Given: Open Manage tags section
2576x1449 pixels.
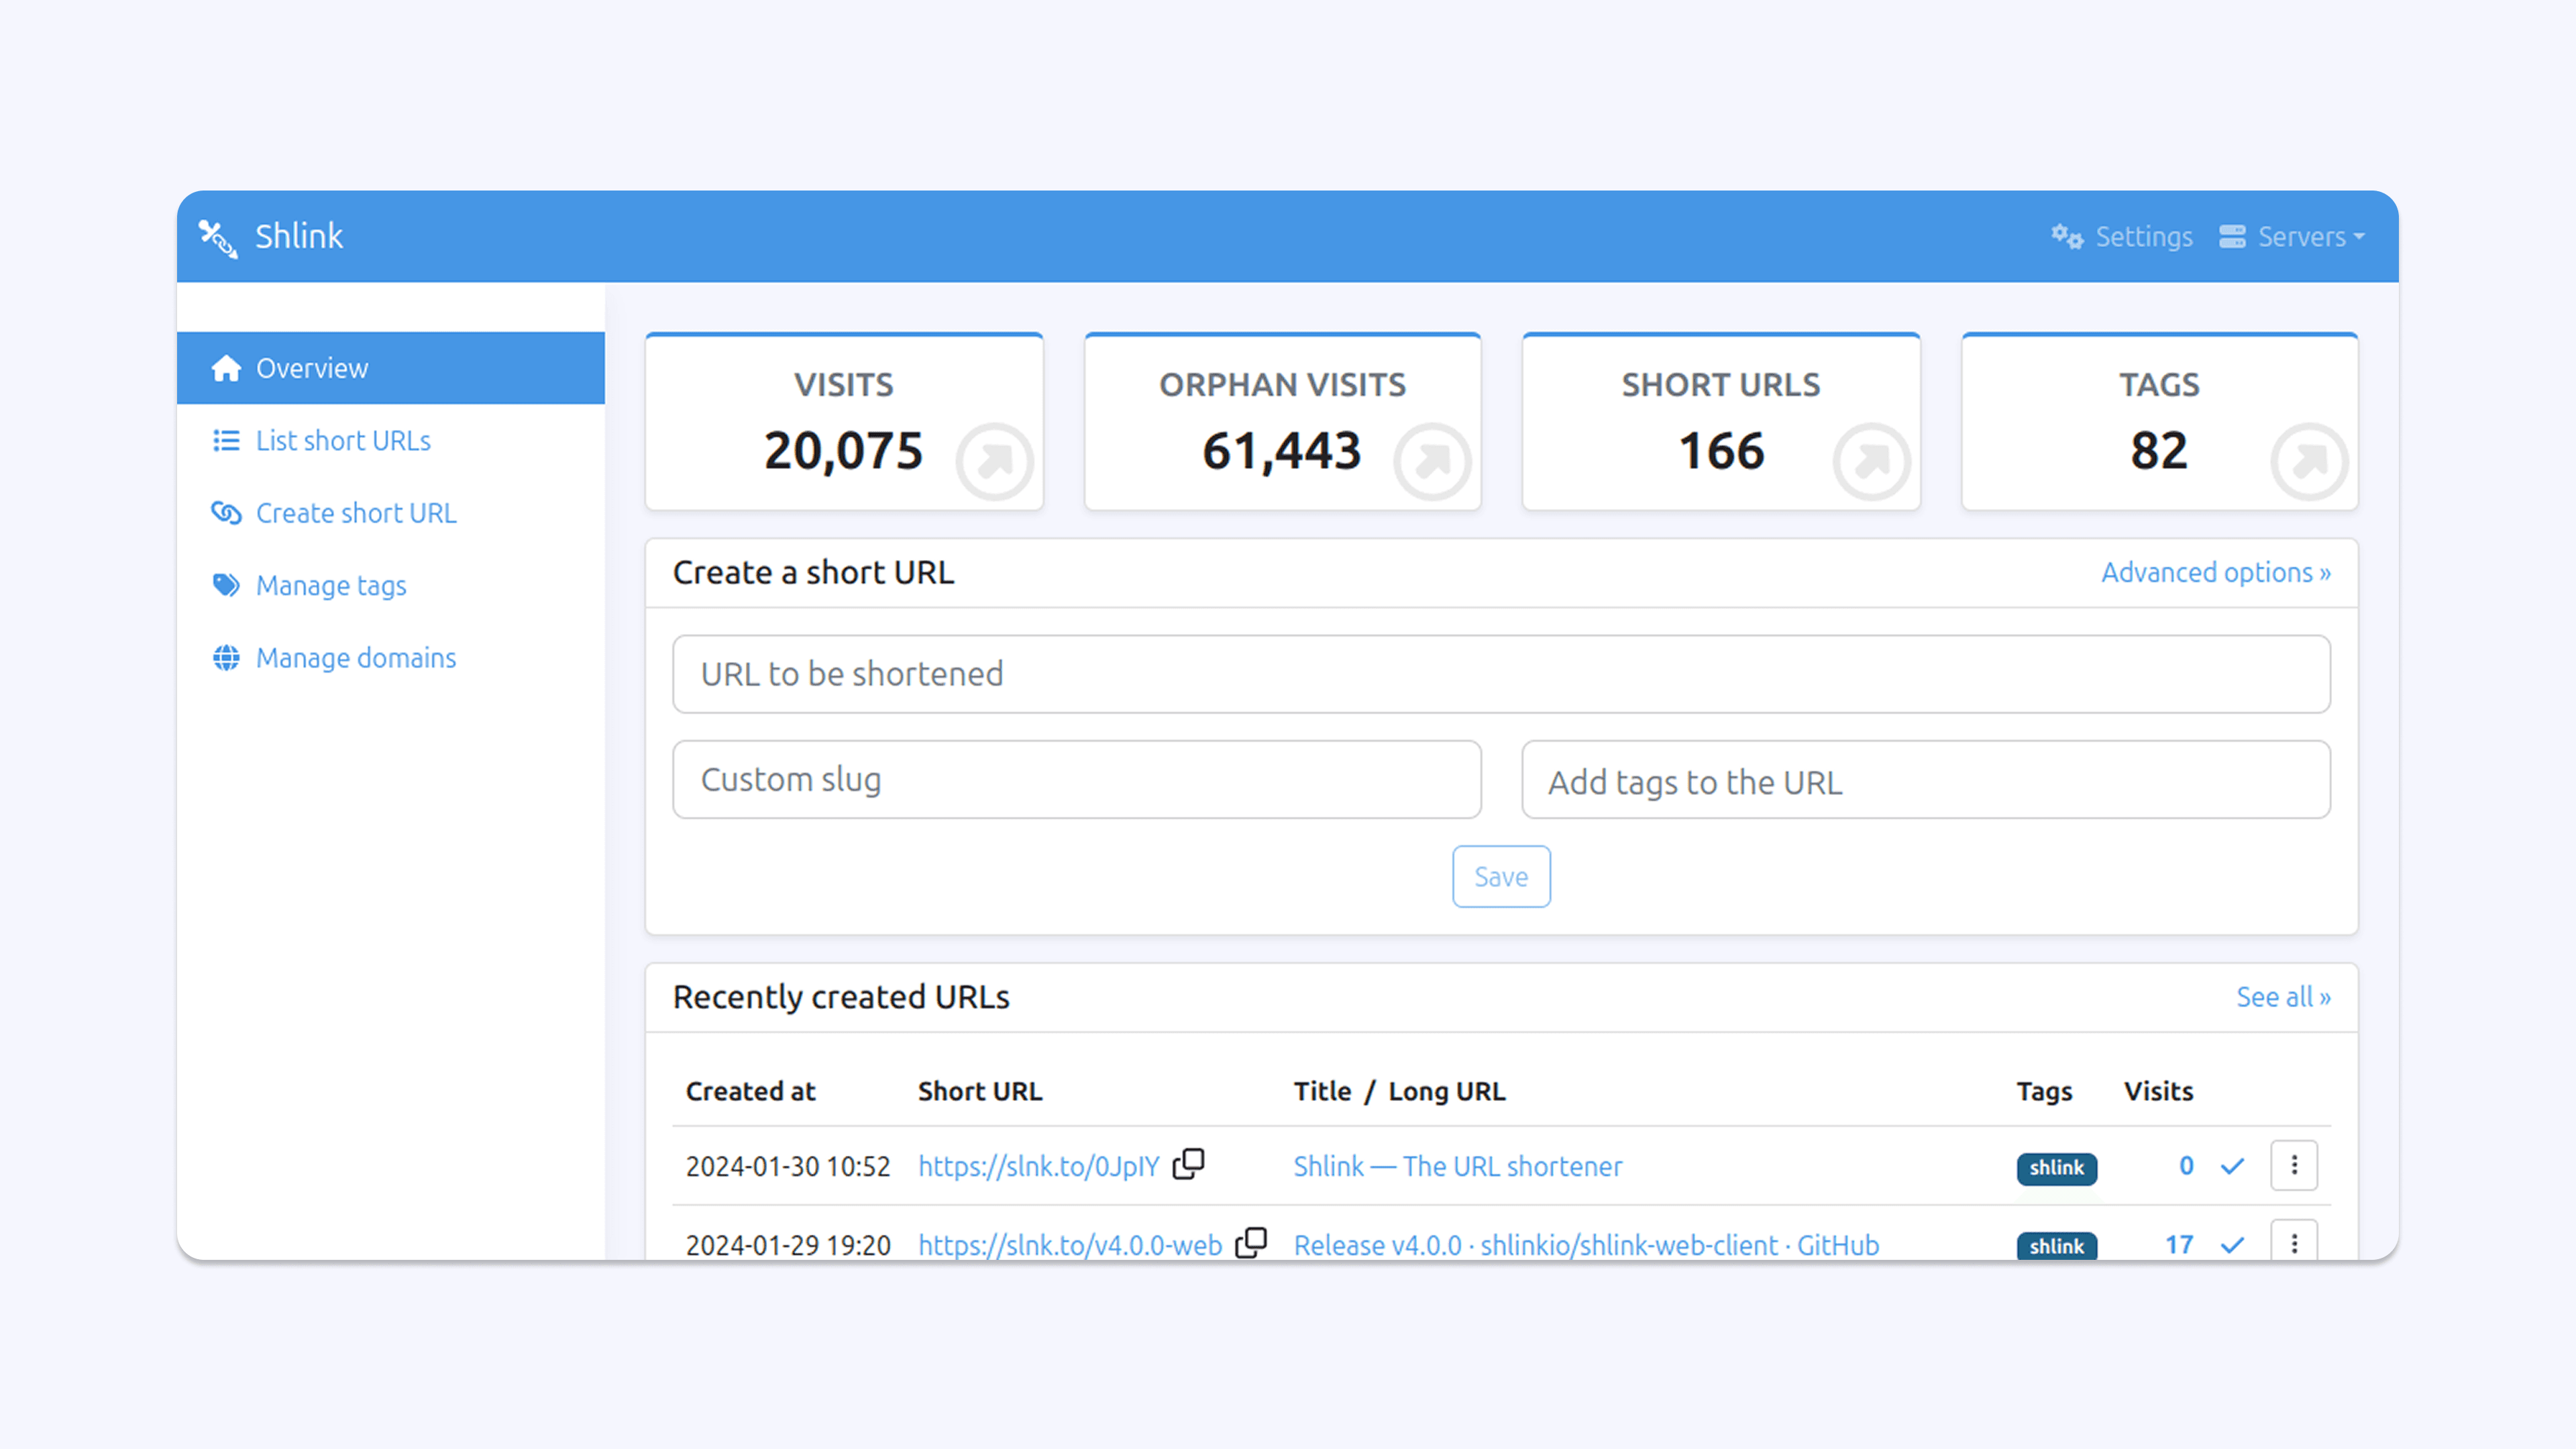Looking at the screenshot, I should pyautogui.click(x=391, y=585).
